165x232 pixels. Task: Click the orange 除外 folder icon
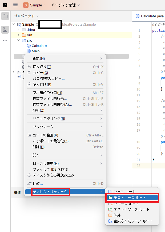[110, 215]
